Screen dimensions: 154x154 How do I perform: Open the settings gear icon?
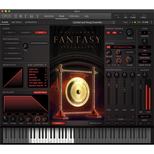(21, 16)
